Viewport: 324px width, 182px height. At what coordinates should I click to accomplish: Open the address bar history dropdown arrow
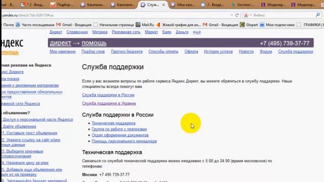click(x=232, y=15)
